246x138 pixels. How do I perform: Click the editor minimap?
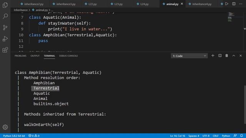235,17
